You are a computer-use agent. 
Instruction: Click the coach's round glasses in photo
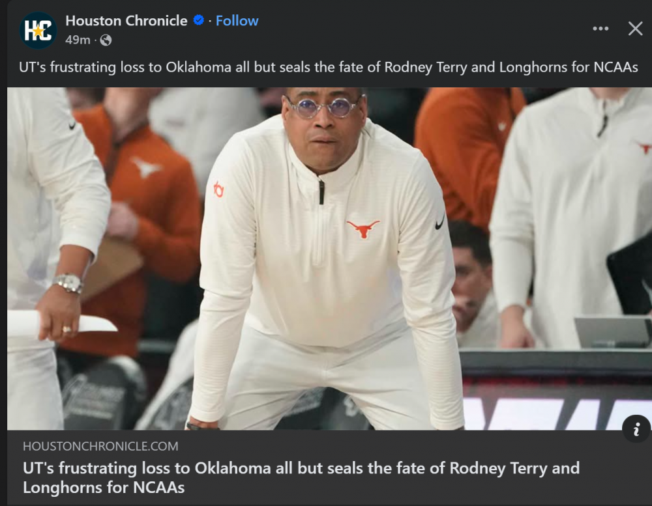coord(324,107)
